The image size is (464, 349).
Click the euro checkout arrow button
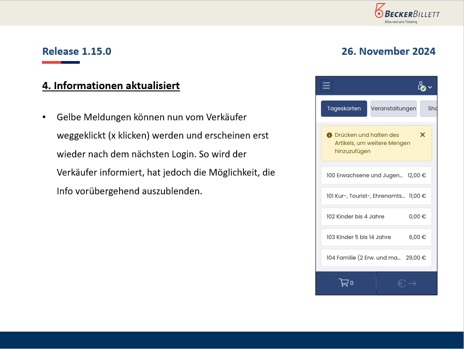[407, 283]
